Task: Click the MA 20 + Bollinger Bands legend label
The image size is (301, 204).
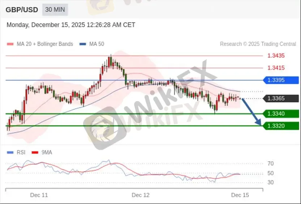Action: pos(45,44)
